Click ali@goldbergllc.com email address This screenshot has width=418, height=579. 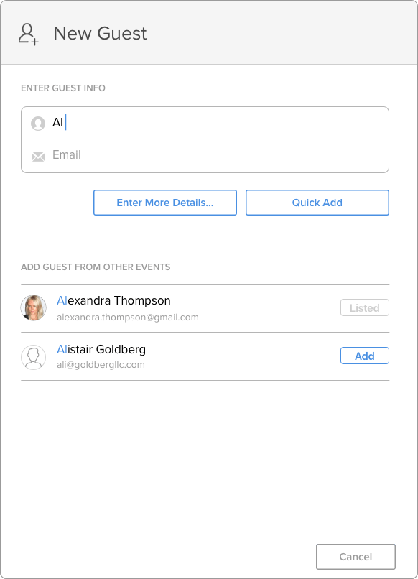[x=101, y=365]
